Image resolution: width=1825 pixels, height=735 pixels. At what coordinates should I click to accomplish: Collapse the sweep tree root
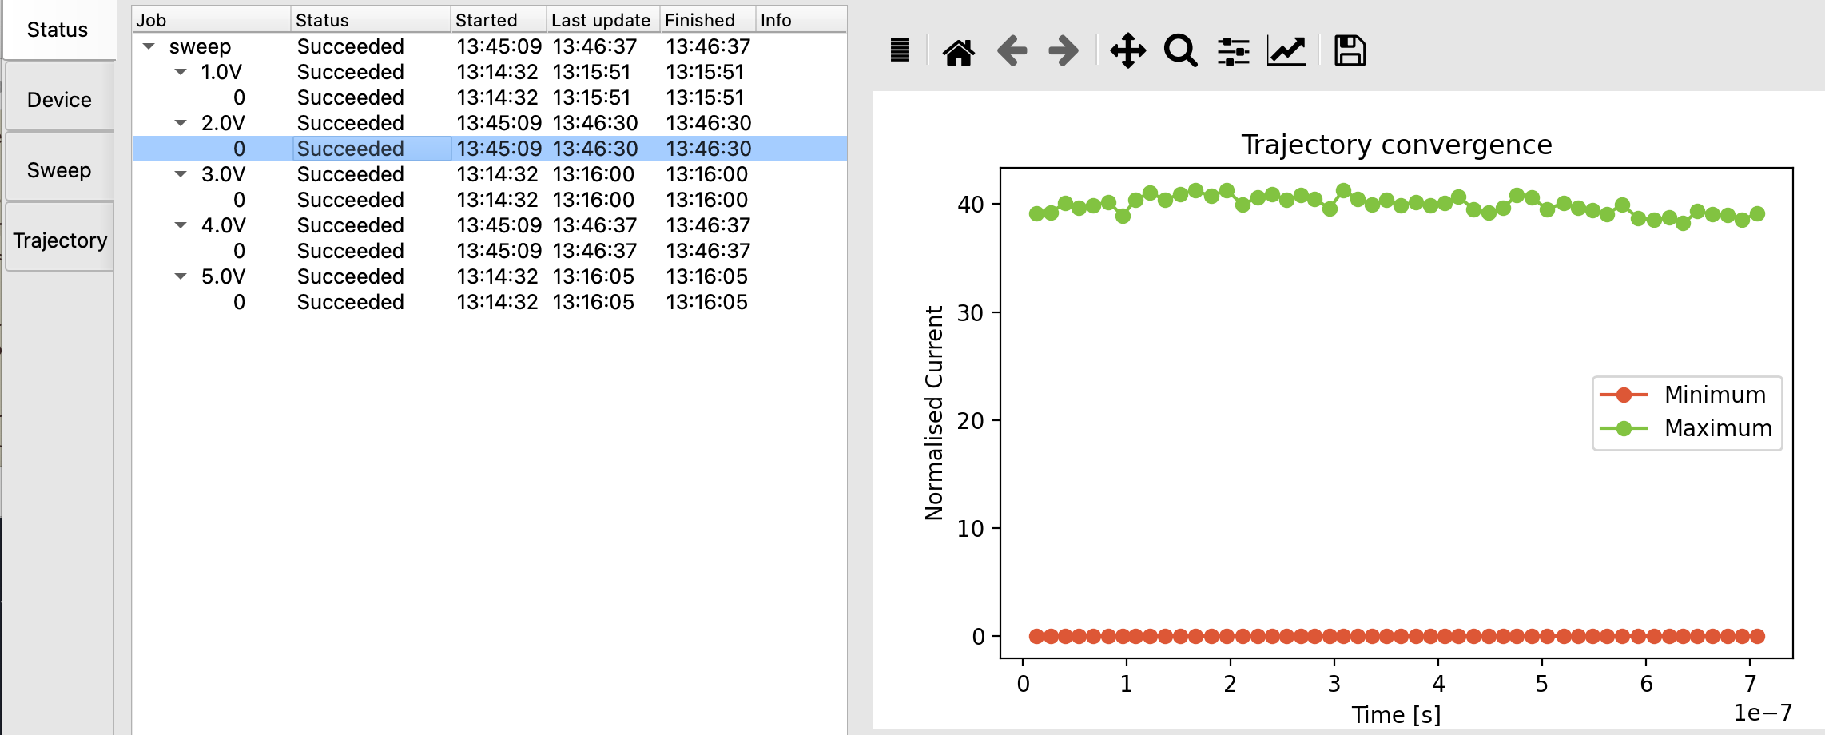click(x=149, y=46)
